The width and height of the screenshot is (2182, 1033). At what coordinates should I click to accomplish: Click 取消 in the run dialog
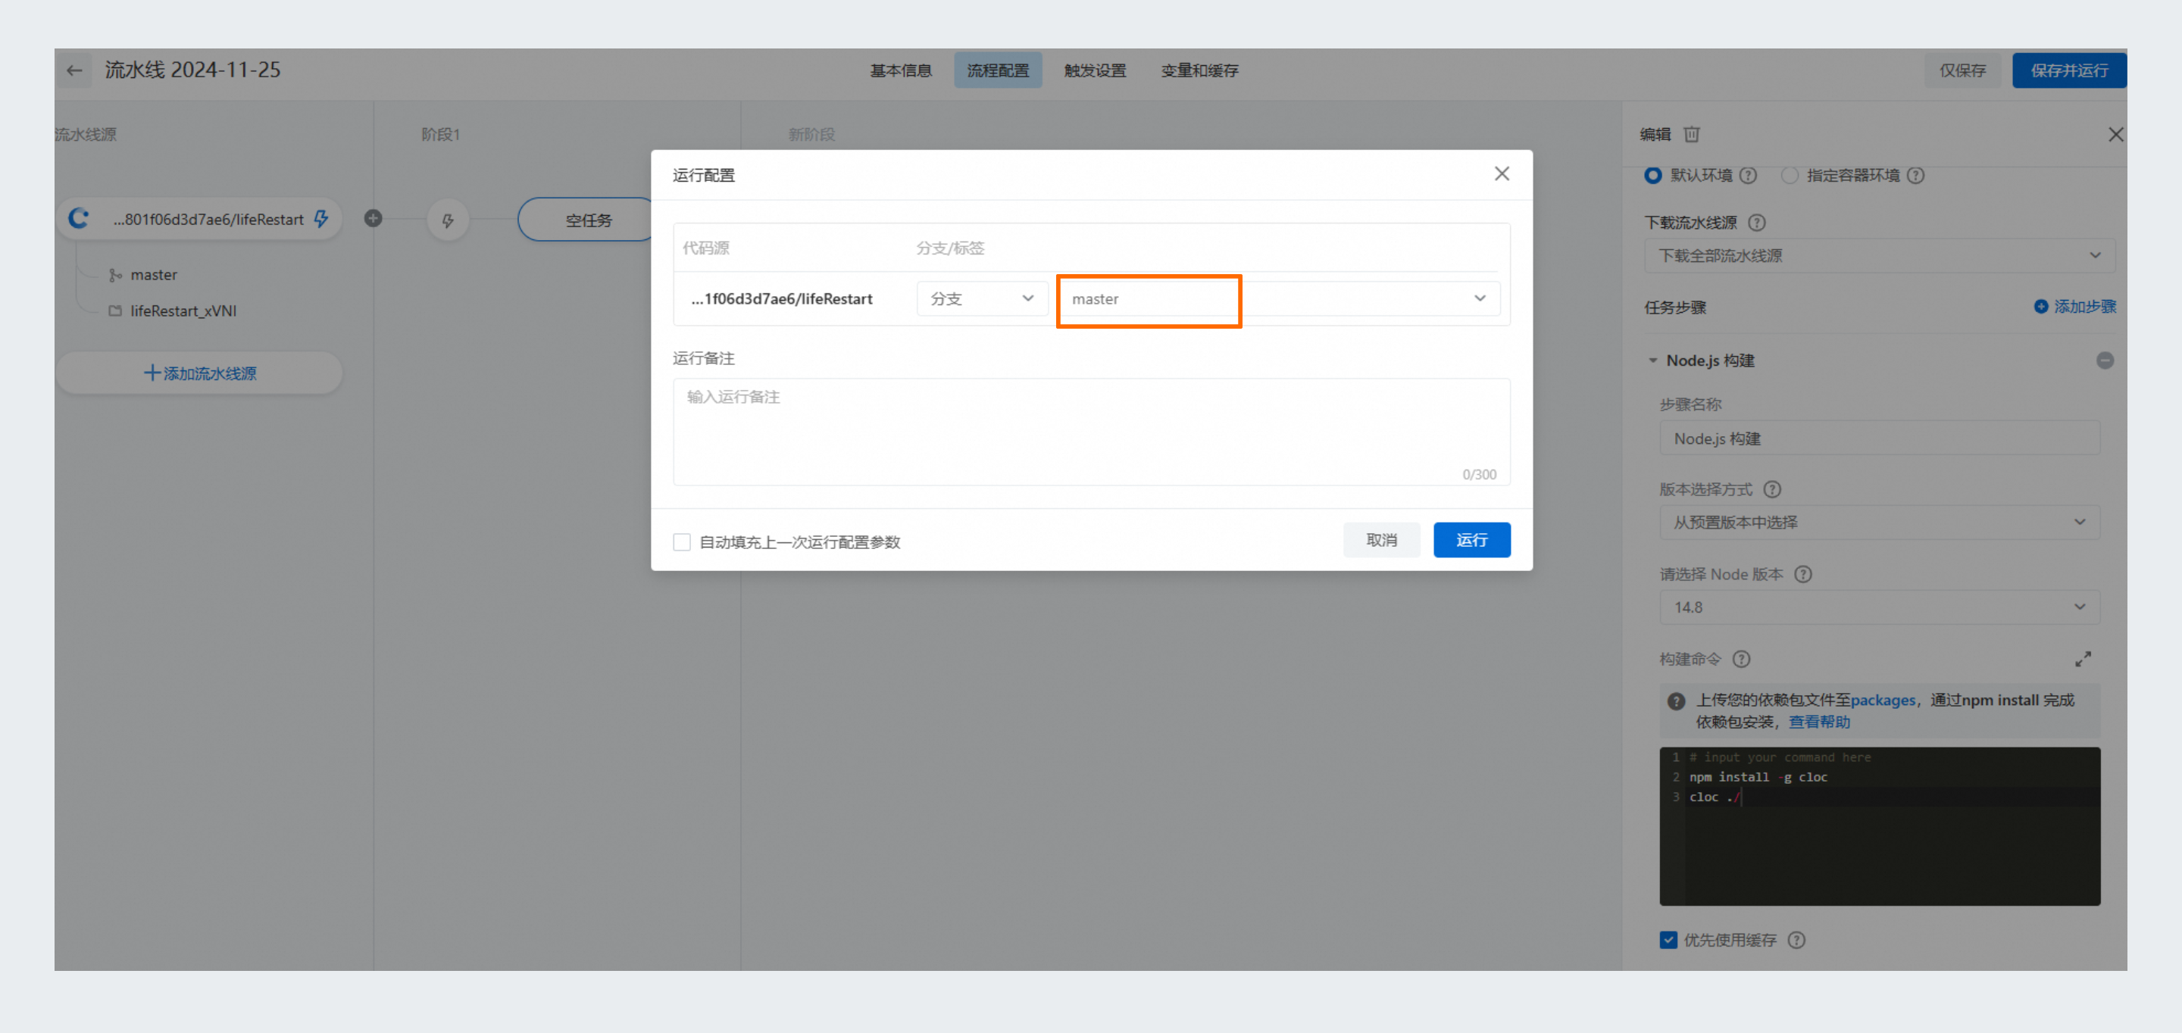[x=1380, y=540]
